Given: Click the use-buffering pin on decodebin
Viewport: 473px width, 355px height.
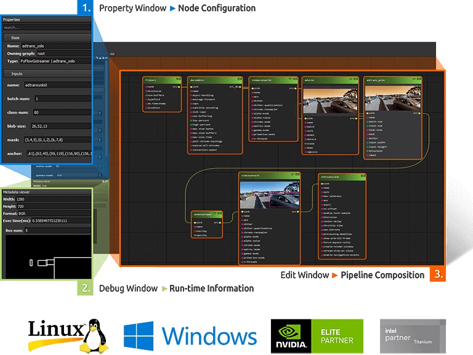Looking at the screenshot, I should tap(192, 116).
